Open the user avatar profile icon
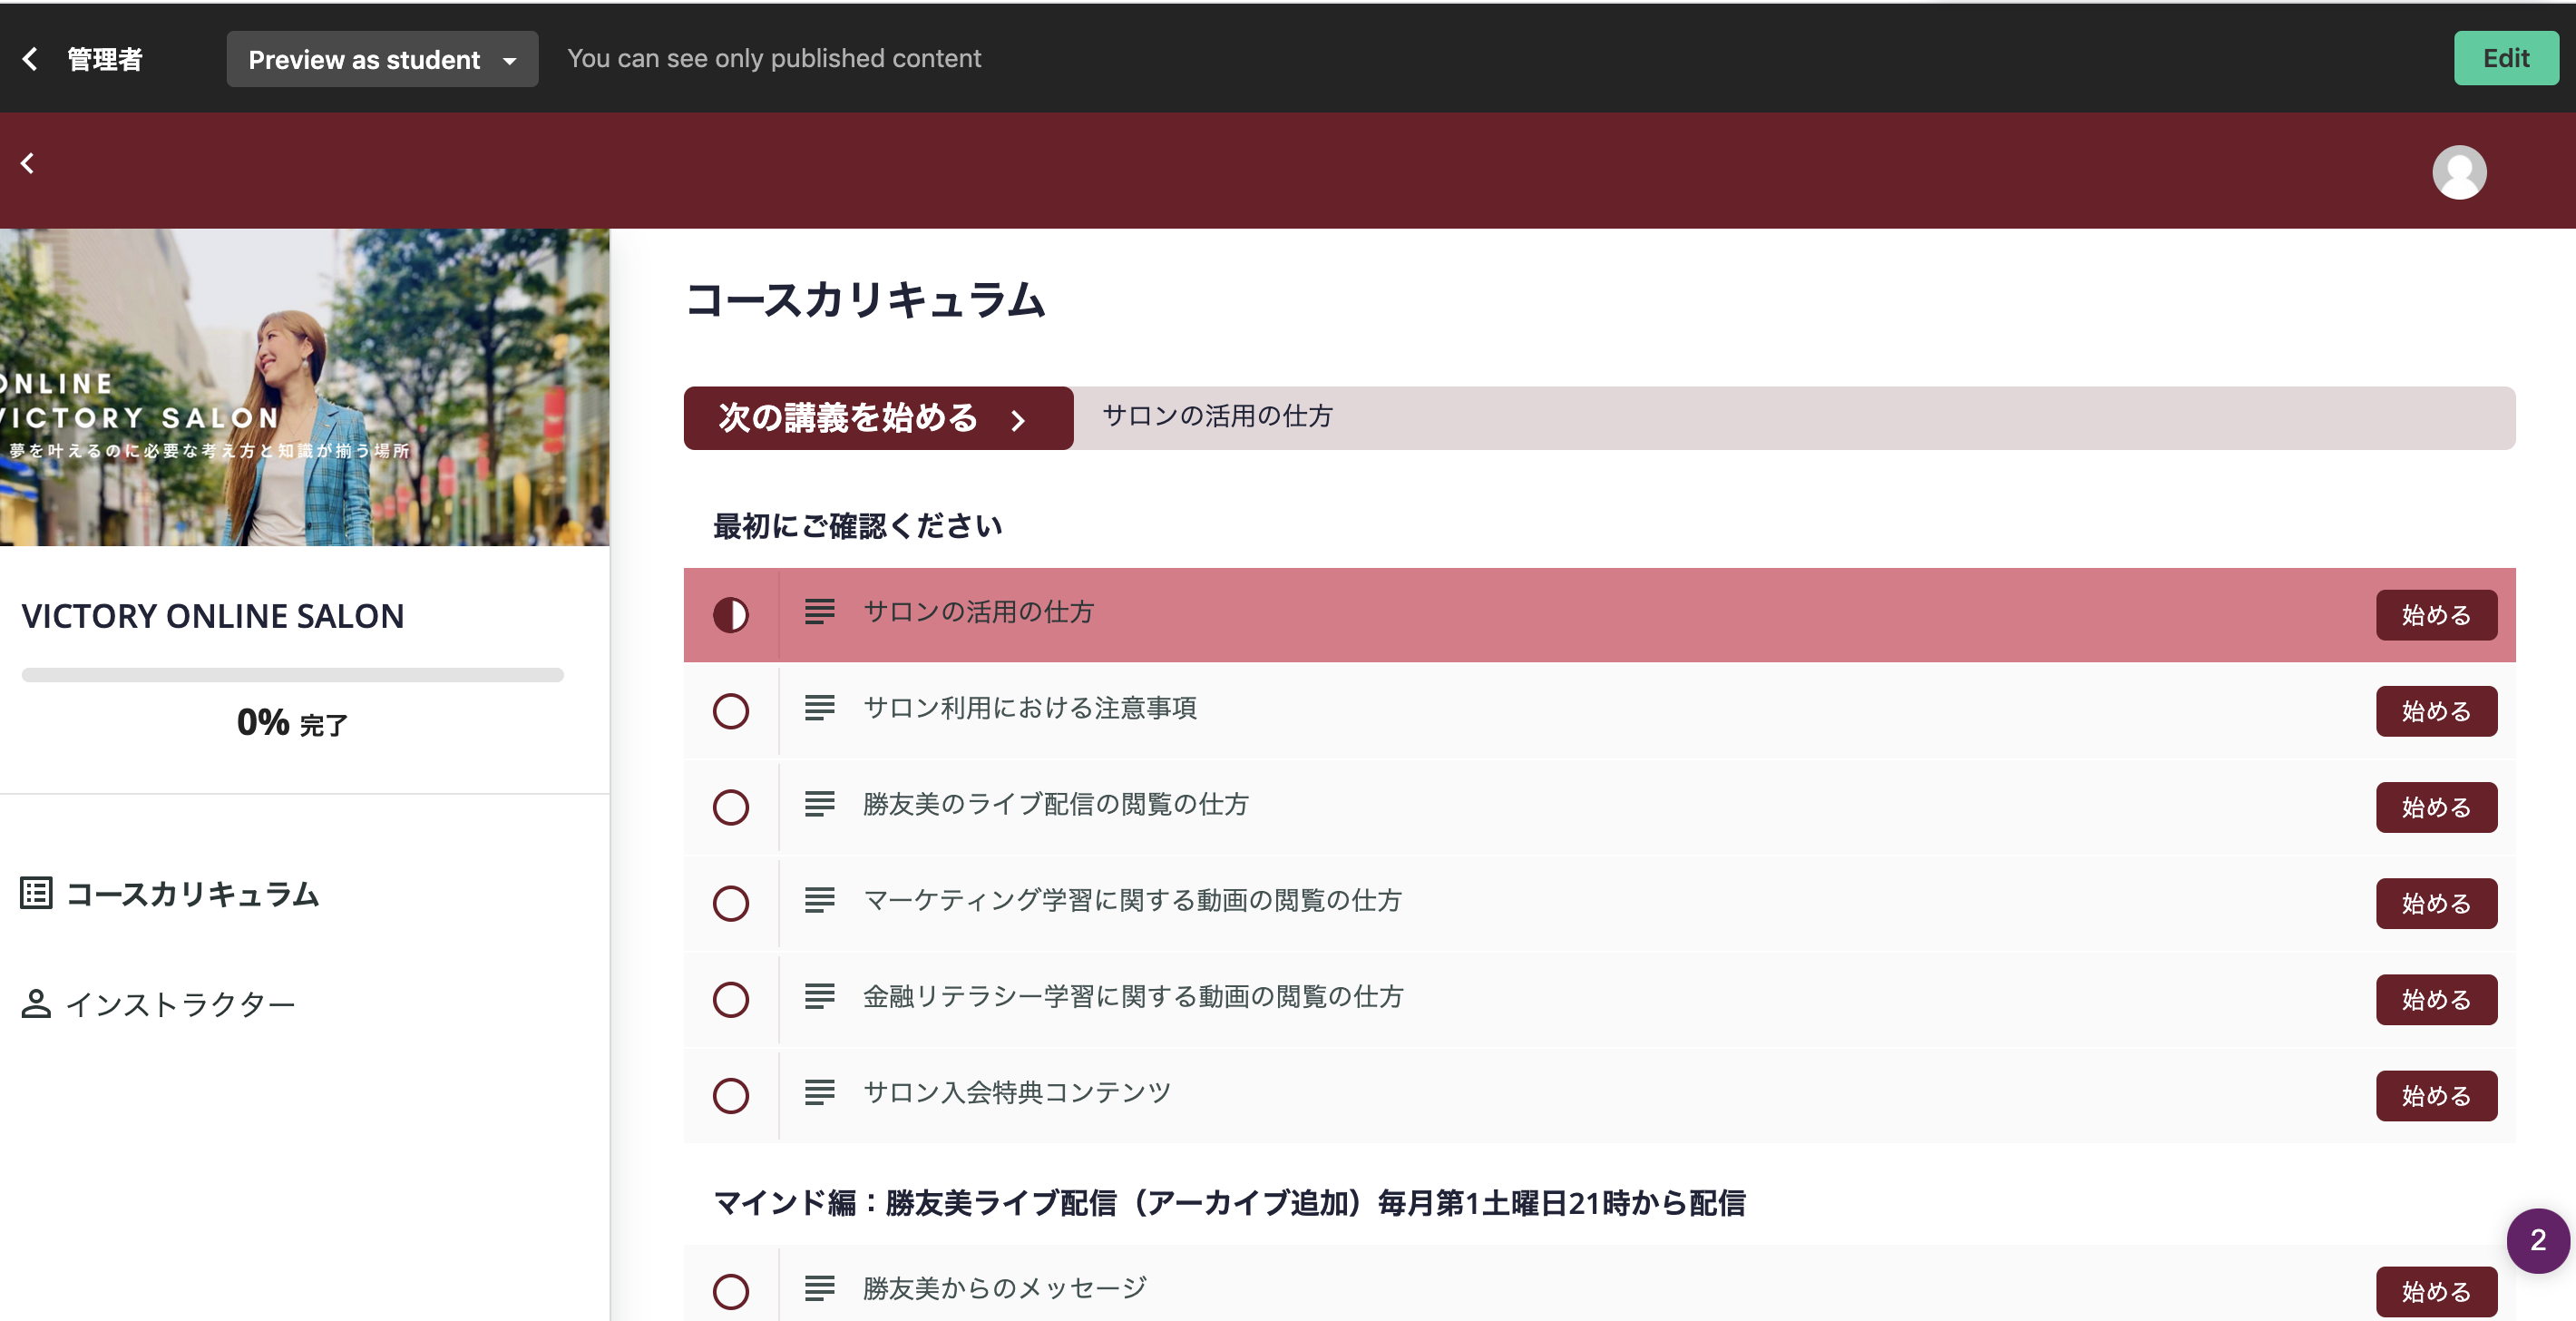Image resolution: width=2576 pixels, height=1321 pixels. pyautogui.click(x=2458, y=172)
